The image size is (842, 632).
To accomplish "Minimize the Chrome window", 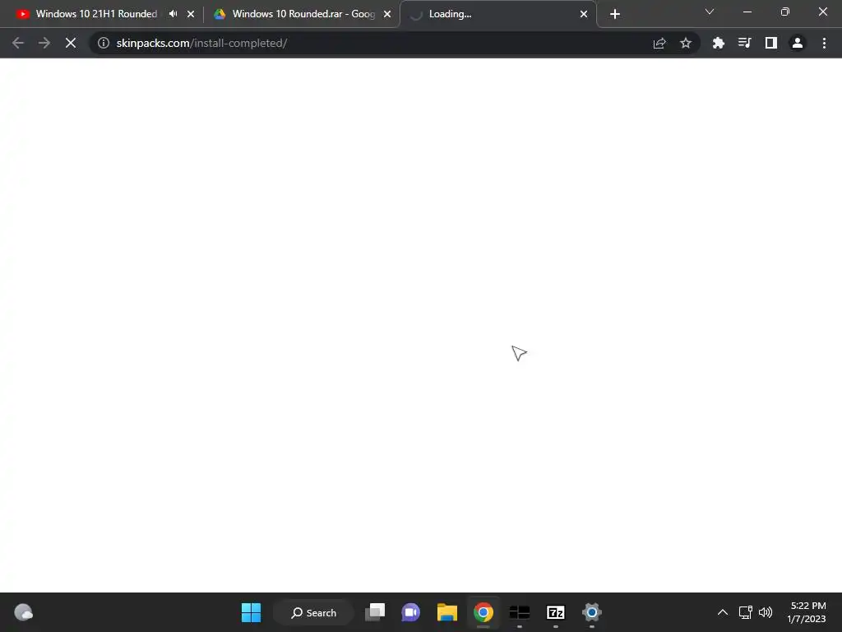I will (747, 12).
